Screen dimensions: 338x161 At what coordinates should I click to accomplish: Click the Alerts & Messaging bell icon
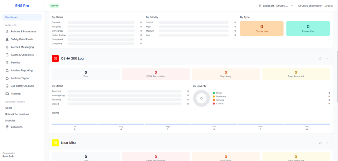pos(8,47)
